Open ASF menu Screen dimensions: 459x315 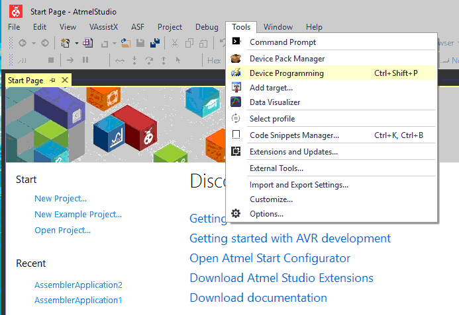click(x=138, y=27)
